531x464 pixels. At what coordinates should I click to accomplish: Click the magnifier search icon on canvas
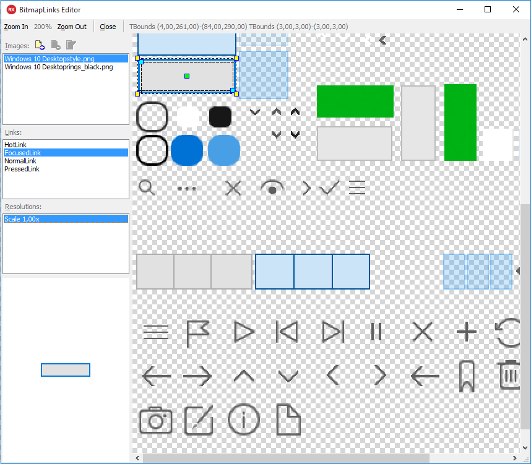[147, 187]
